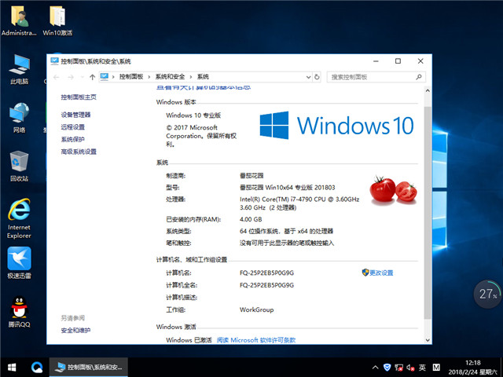Open 安全和维护 link

[75, 330]
